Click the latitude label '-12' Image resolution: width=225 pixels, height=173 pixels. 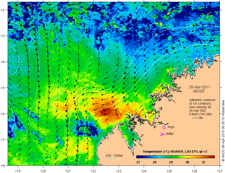pyautogui.click(x=3, y=10)
